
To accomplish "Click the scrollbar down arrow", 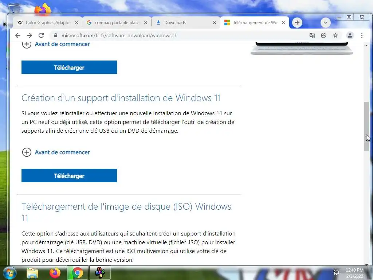I will point(366,264).
